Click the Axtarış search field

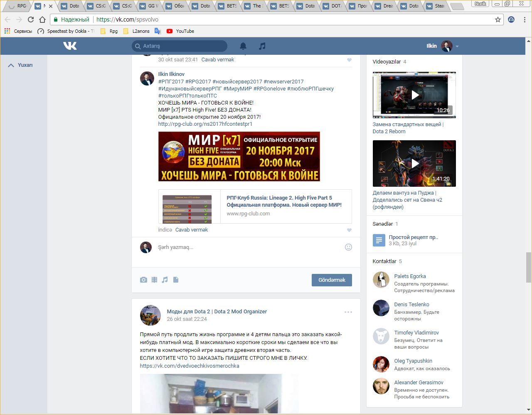click(x=180, y=46)
